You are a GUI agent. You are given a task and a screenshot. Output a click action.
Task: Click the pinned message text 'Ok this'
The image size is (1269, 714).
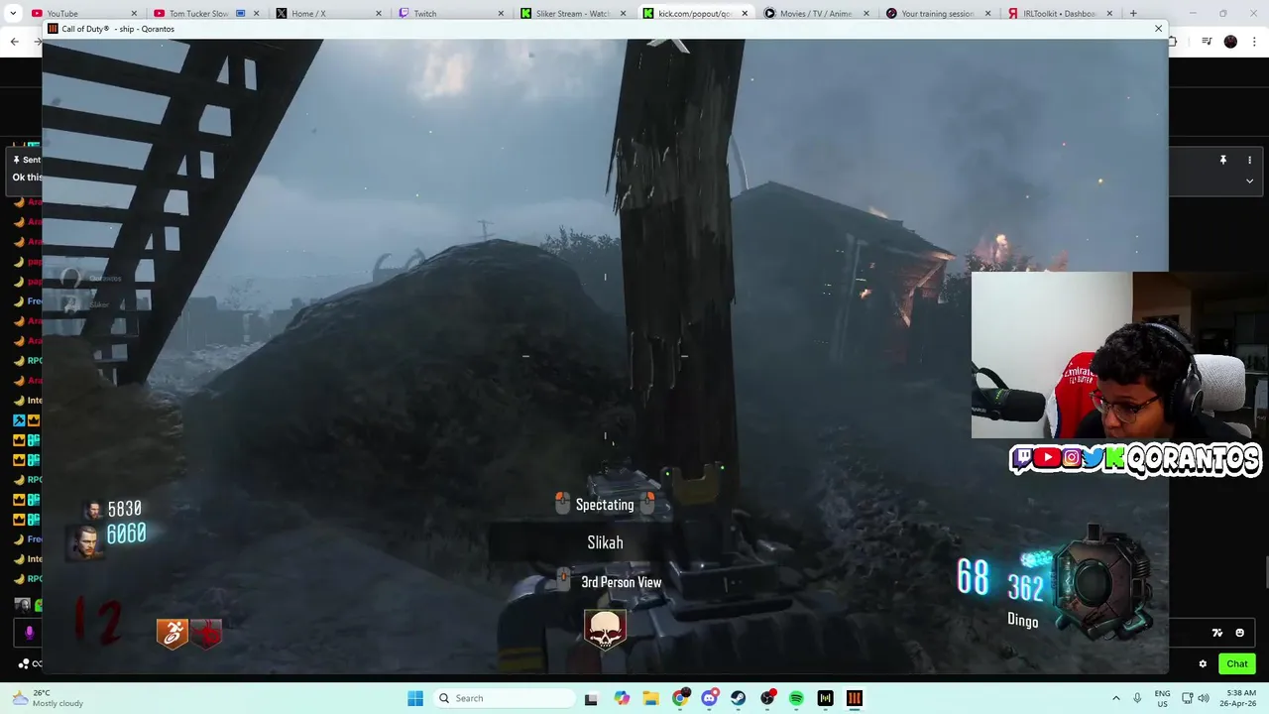(27, 178)
